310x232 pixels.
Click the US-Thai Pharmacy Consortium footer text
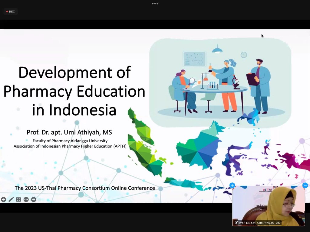click(85, 188)
